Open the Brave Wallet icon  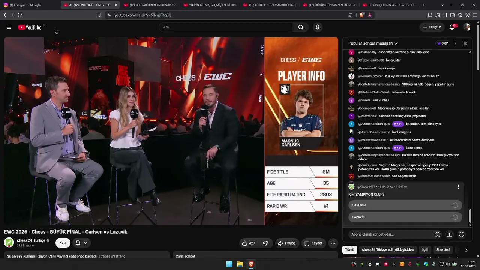(x=452, y=15)
